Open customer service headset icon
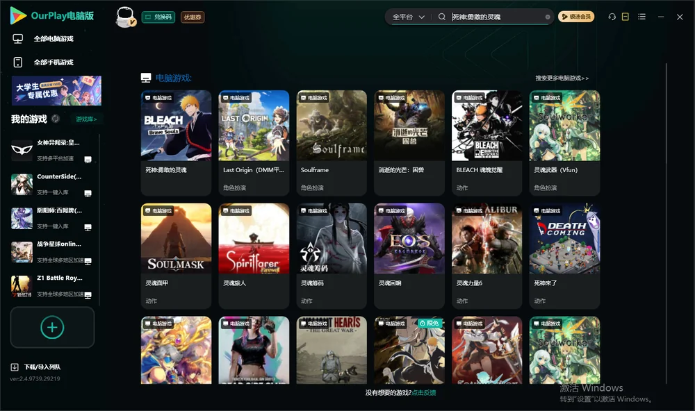Viewport: 695px width, 411px height. pyautogui.click(x=612, y=17)
